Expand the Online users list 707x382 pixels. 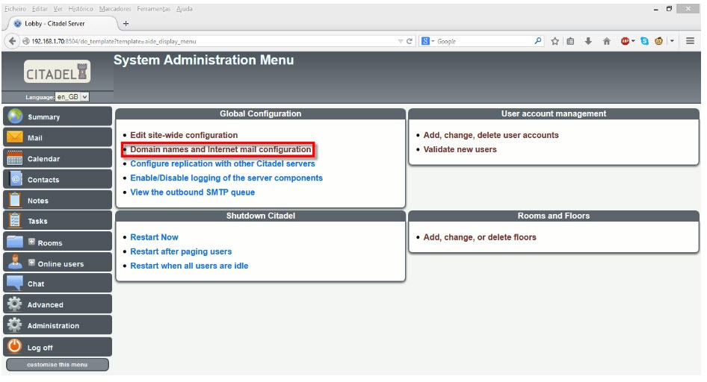31,263
